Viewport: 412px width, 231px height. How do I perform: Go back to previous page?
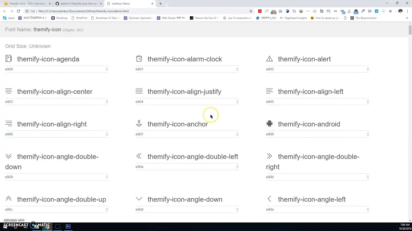pos(5,11)
